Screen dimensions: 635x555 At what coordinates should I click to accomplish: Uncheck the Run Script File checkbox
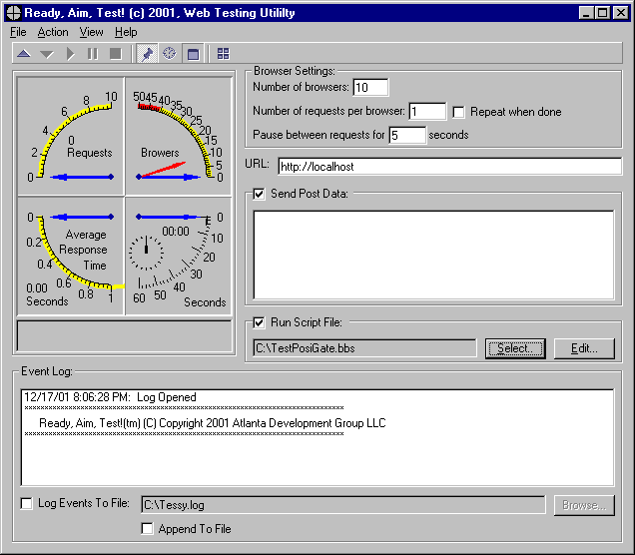(x=260, y=322)
